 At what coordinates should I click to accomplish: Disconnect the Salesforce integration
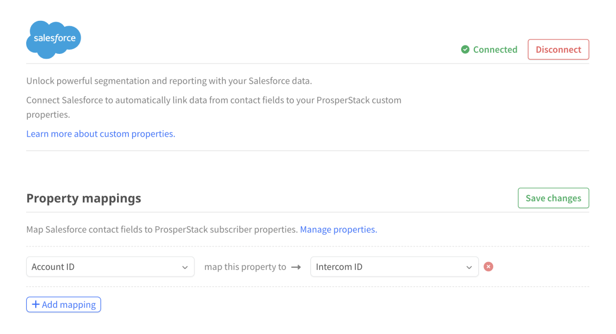(558, 50)
